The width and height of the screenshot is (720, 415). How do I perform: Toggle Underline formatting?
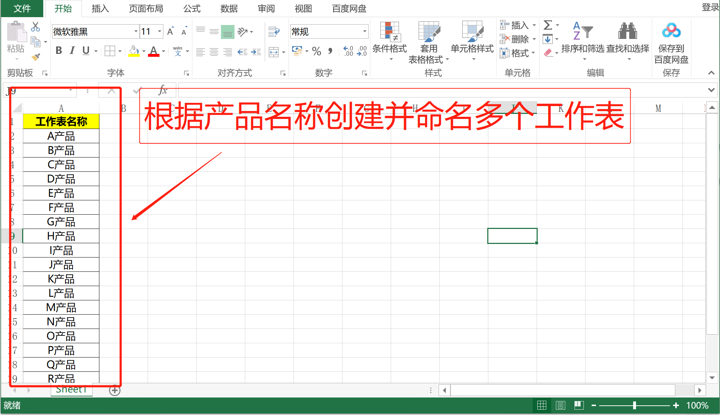coord(86,51)
